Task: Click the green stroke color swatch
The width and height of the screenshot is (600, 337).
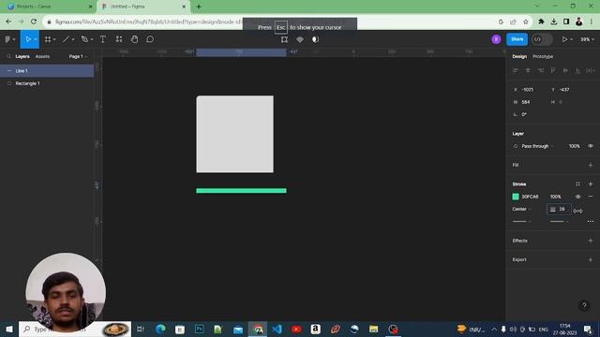Action: tap(516, 197)
